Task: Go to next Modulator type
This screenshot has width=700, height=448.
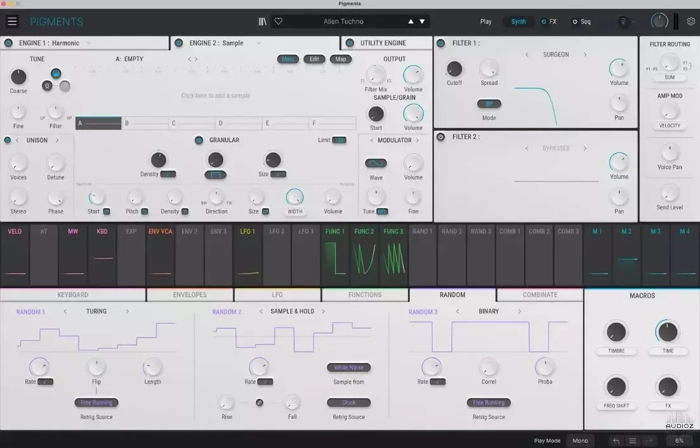Action: [418, 140]
